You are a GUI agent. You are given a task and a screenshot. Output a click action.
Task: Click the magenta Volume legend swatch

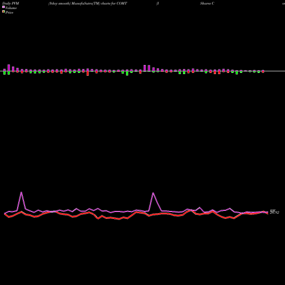tap(3, 7)
